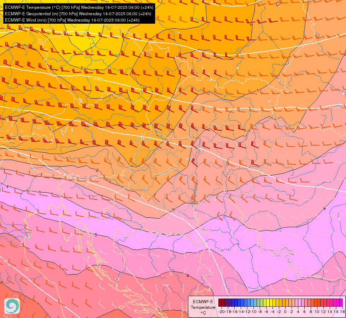
Task: Click the 18 tick label in the legend
Action: [342, 312]
